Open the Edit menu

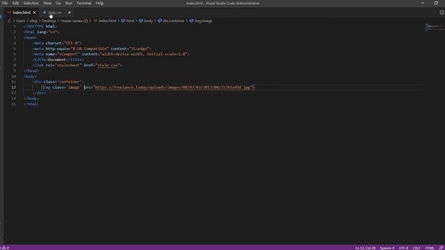pyautogui.click(x=15, y=3)
